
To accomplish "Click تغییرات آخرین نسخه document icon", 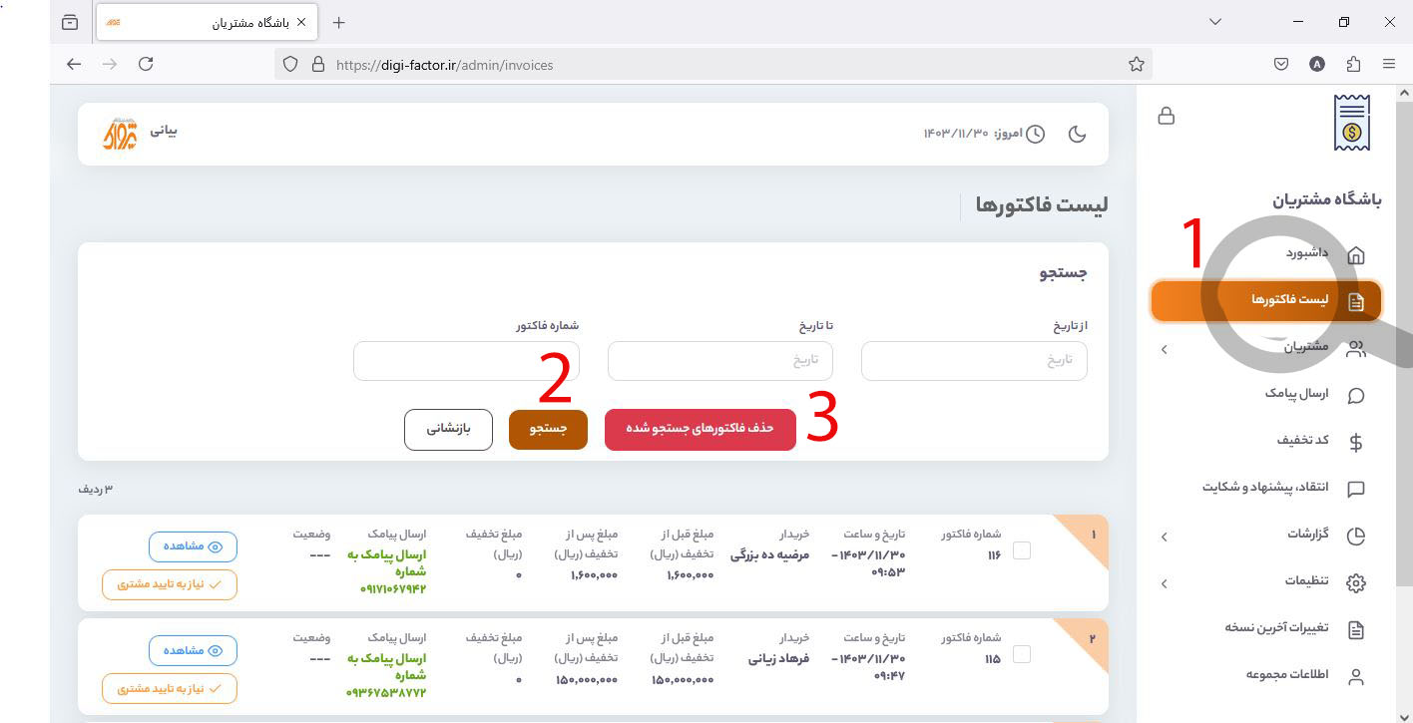I will click(1355, 629).
